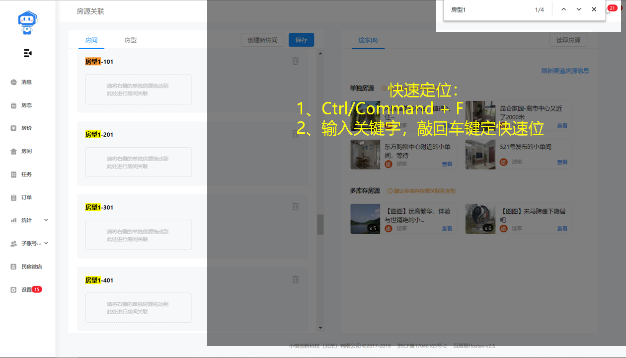
Task: Click 查看 for 昆仑家园 listing
Action: (x=562, y=126)
